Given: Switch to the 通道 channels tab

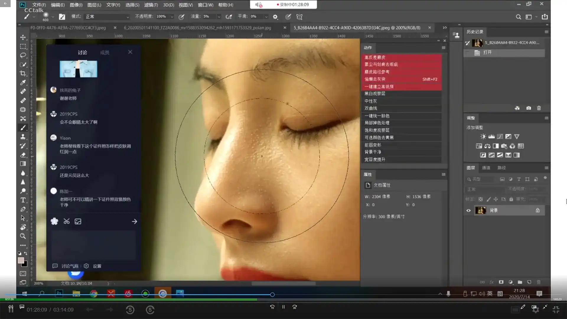Looking at the screenshot, I should tap(486, 168).
